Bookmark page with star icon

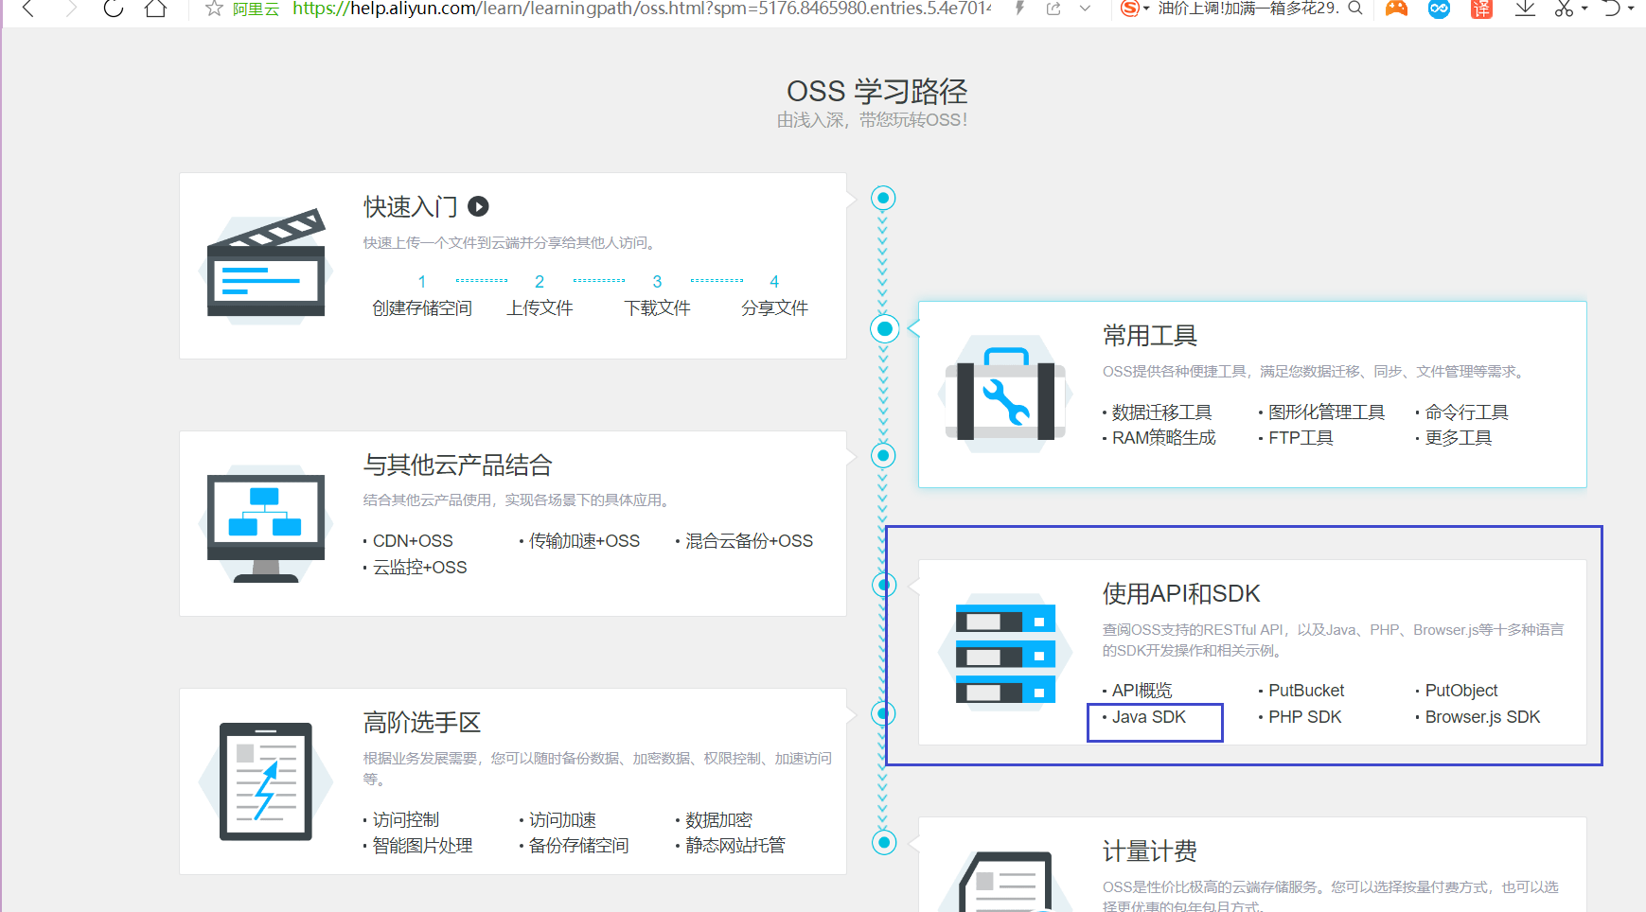tap(214, 9)
